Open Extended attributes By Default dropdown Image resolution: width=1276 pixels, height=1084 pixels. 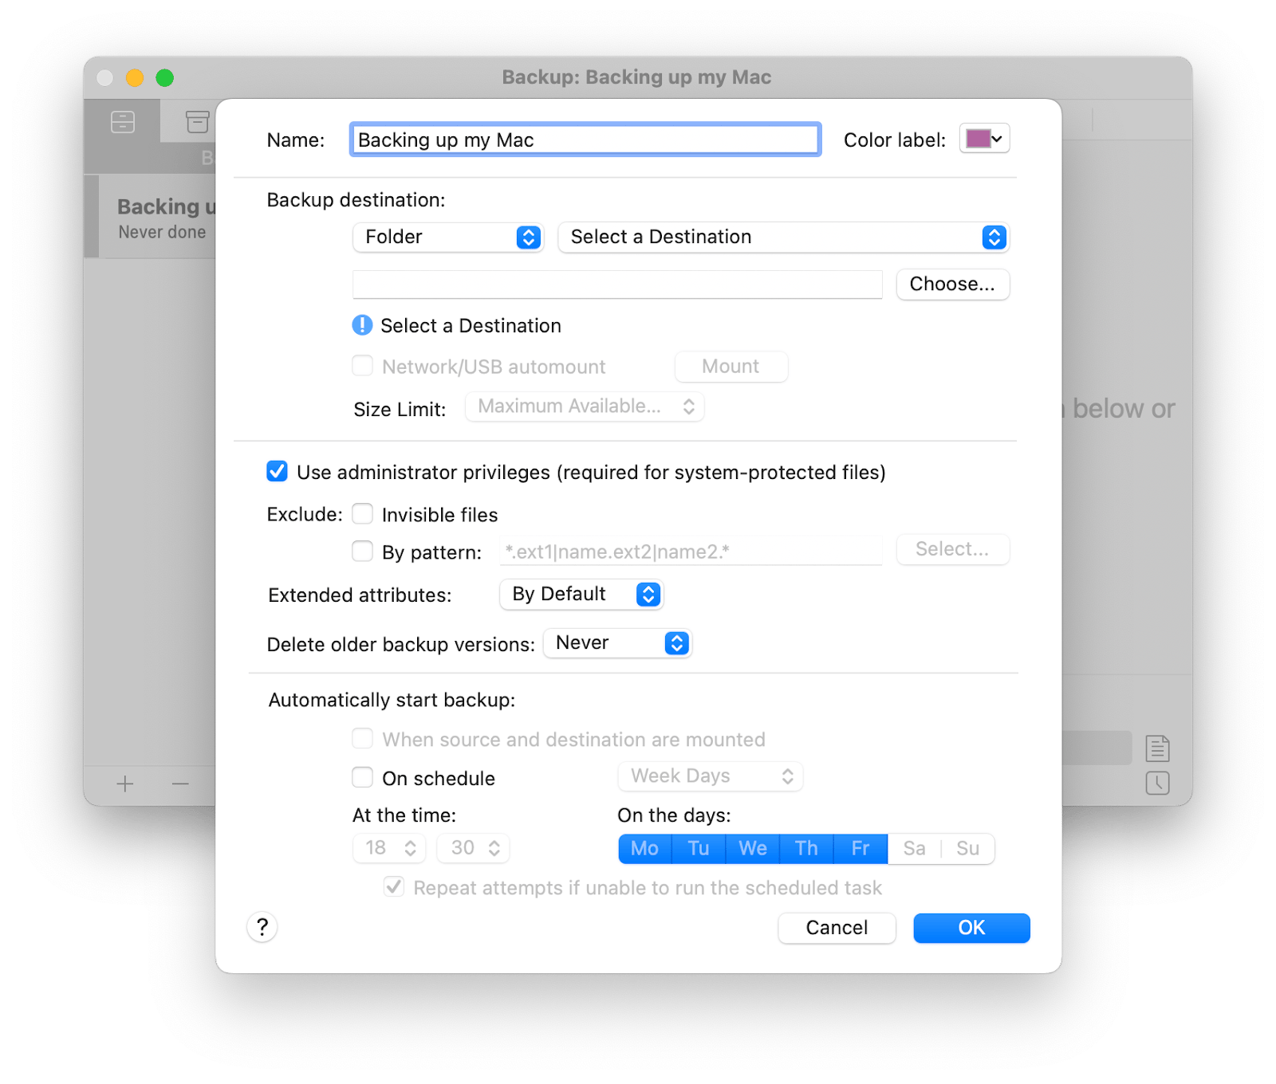click(x=581, y=594)
